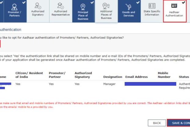This screenshot has width=190, height=128.
Task: Select the 'State Specific Information' tab label text
Action: (x=152, y=13)
